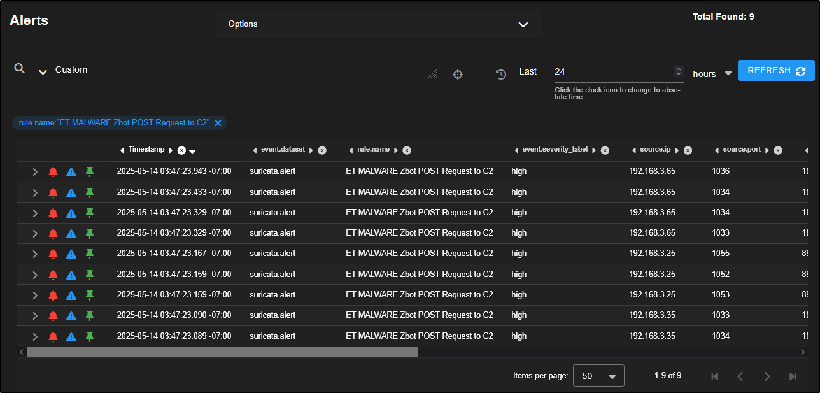Viewport: 820px width, 393px height.
Task: Click the horizontal scrollbar under the alerts table
Action: pyautogui.click(x=223, y=352)
